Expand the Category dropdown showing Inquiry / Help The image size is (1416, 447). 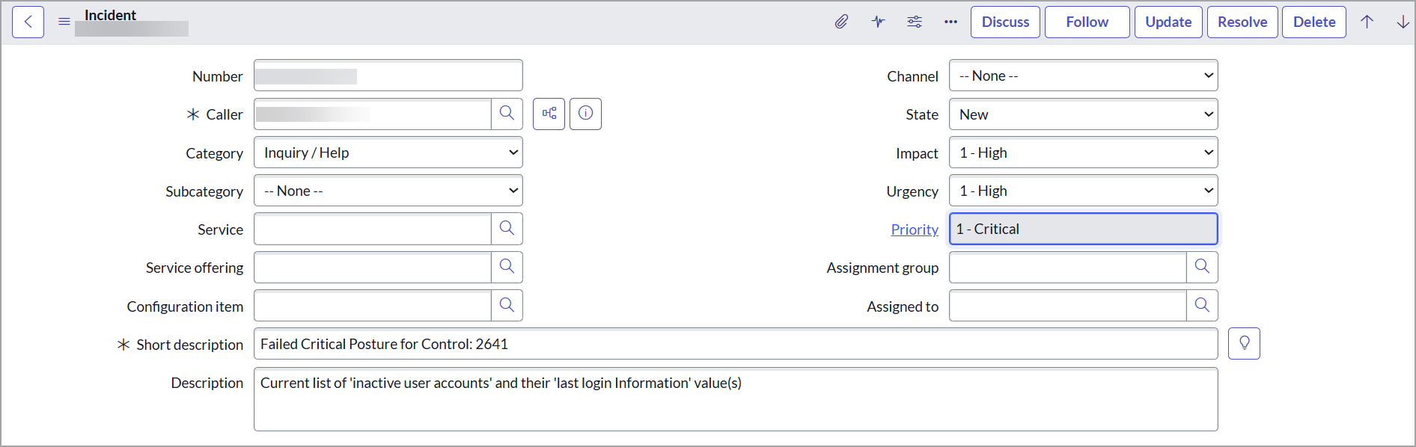click(388, 152)
